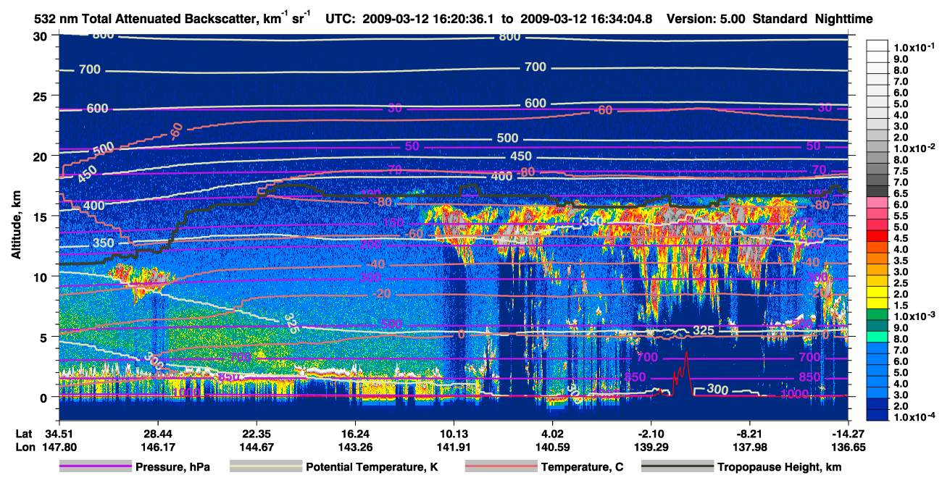Click the latitude value '4.02'

(x=552, y=434)
